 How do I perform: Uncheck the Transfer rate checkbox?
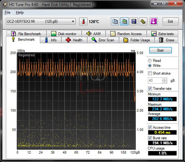pos(150,89)
